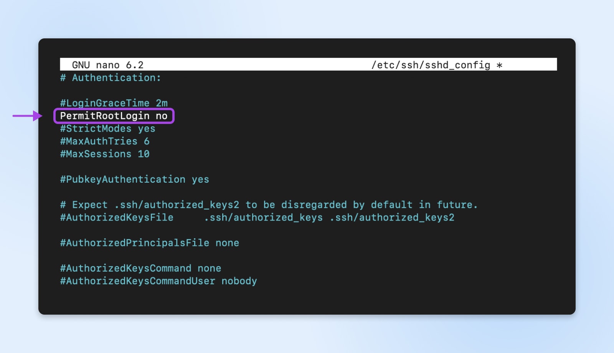
Task: Click the modified asterisk in nano title bar
Action: [x=499, y=65]
